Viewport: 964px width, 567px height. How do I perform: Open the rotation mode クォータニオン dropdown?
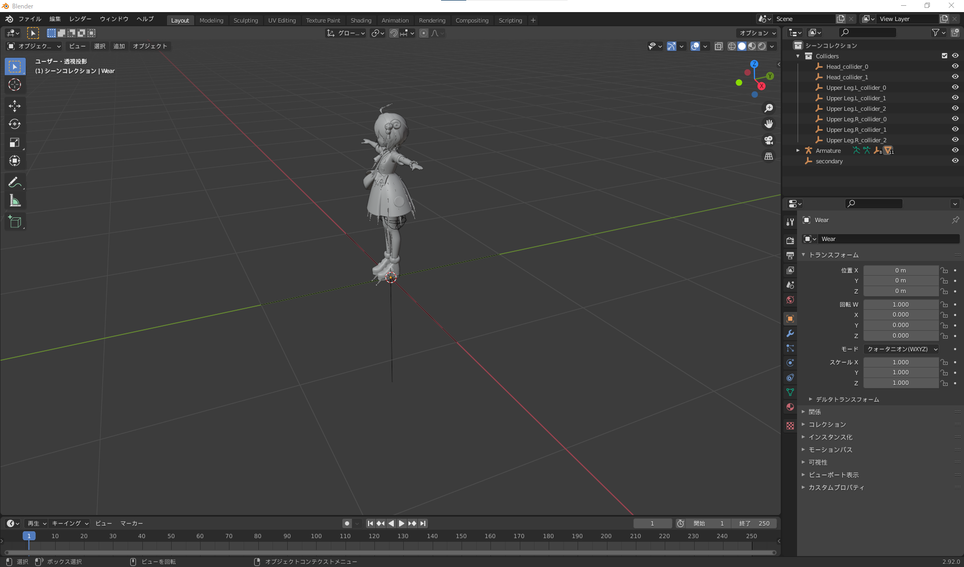pyautogui.click(x=901, y=349)
